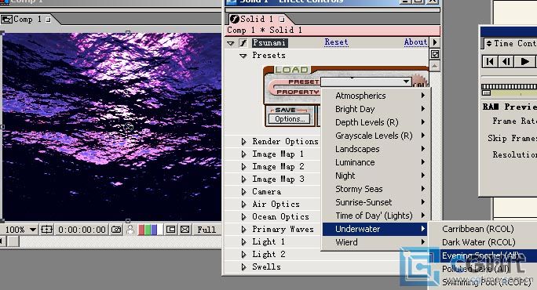The image size is (537, 290).
Task: Toggle the green channel swatch
Action: (148, 230)
